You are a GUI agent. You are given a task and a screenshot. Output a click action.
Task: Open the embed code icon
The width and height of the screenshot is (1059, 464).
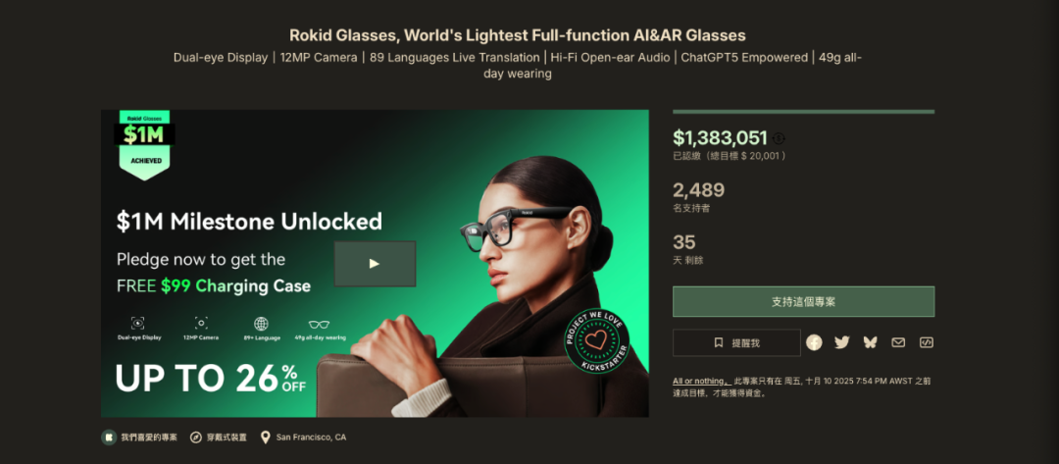926,342
